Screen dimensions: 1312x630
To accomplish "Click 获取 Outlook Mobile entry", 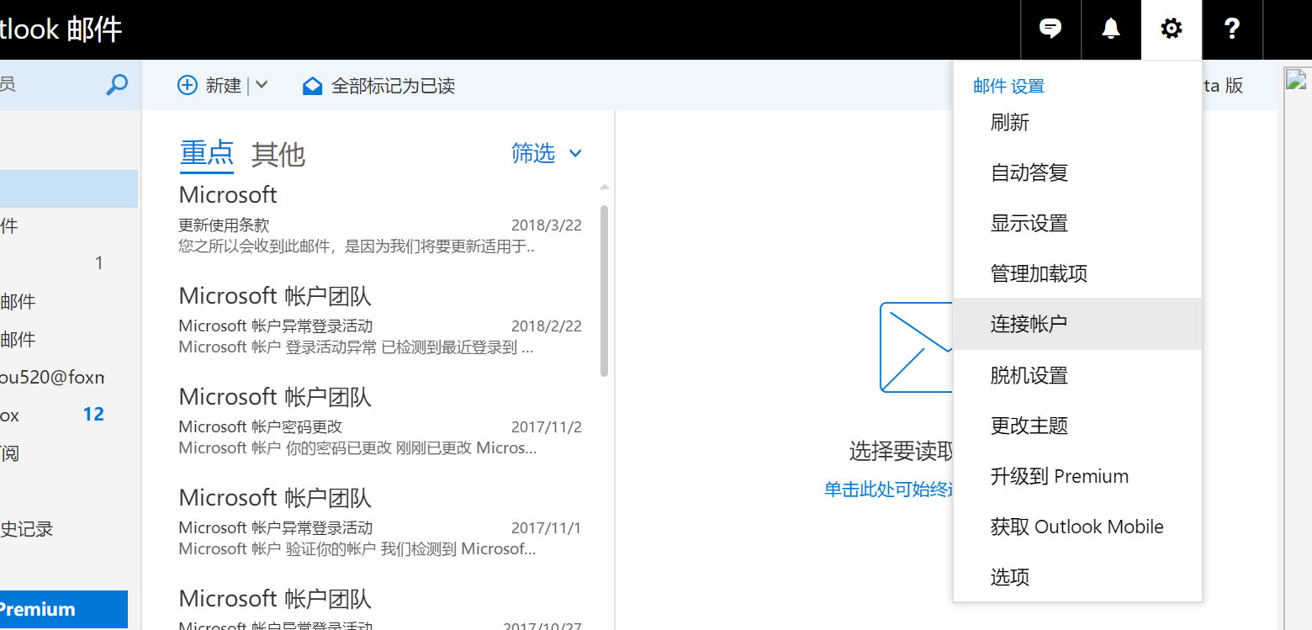I will 1077,527.
